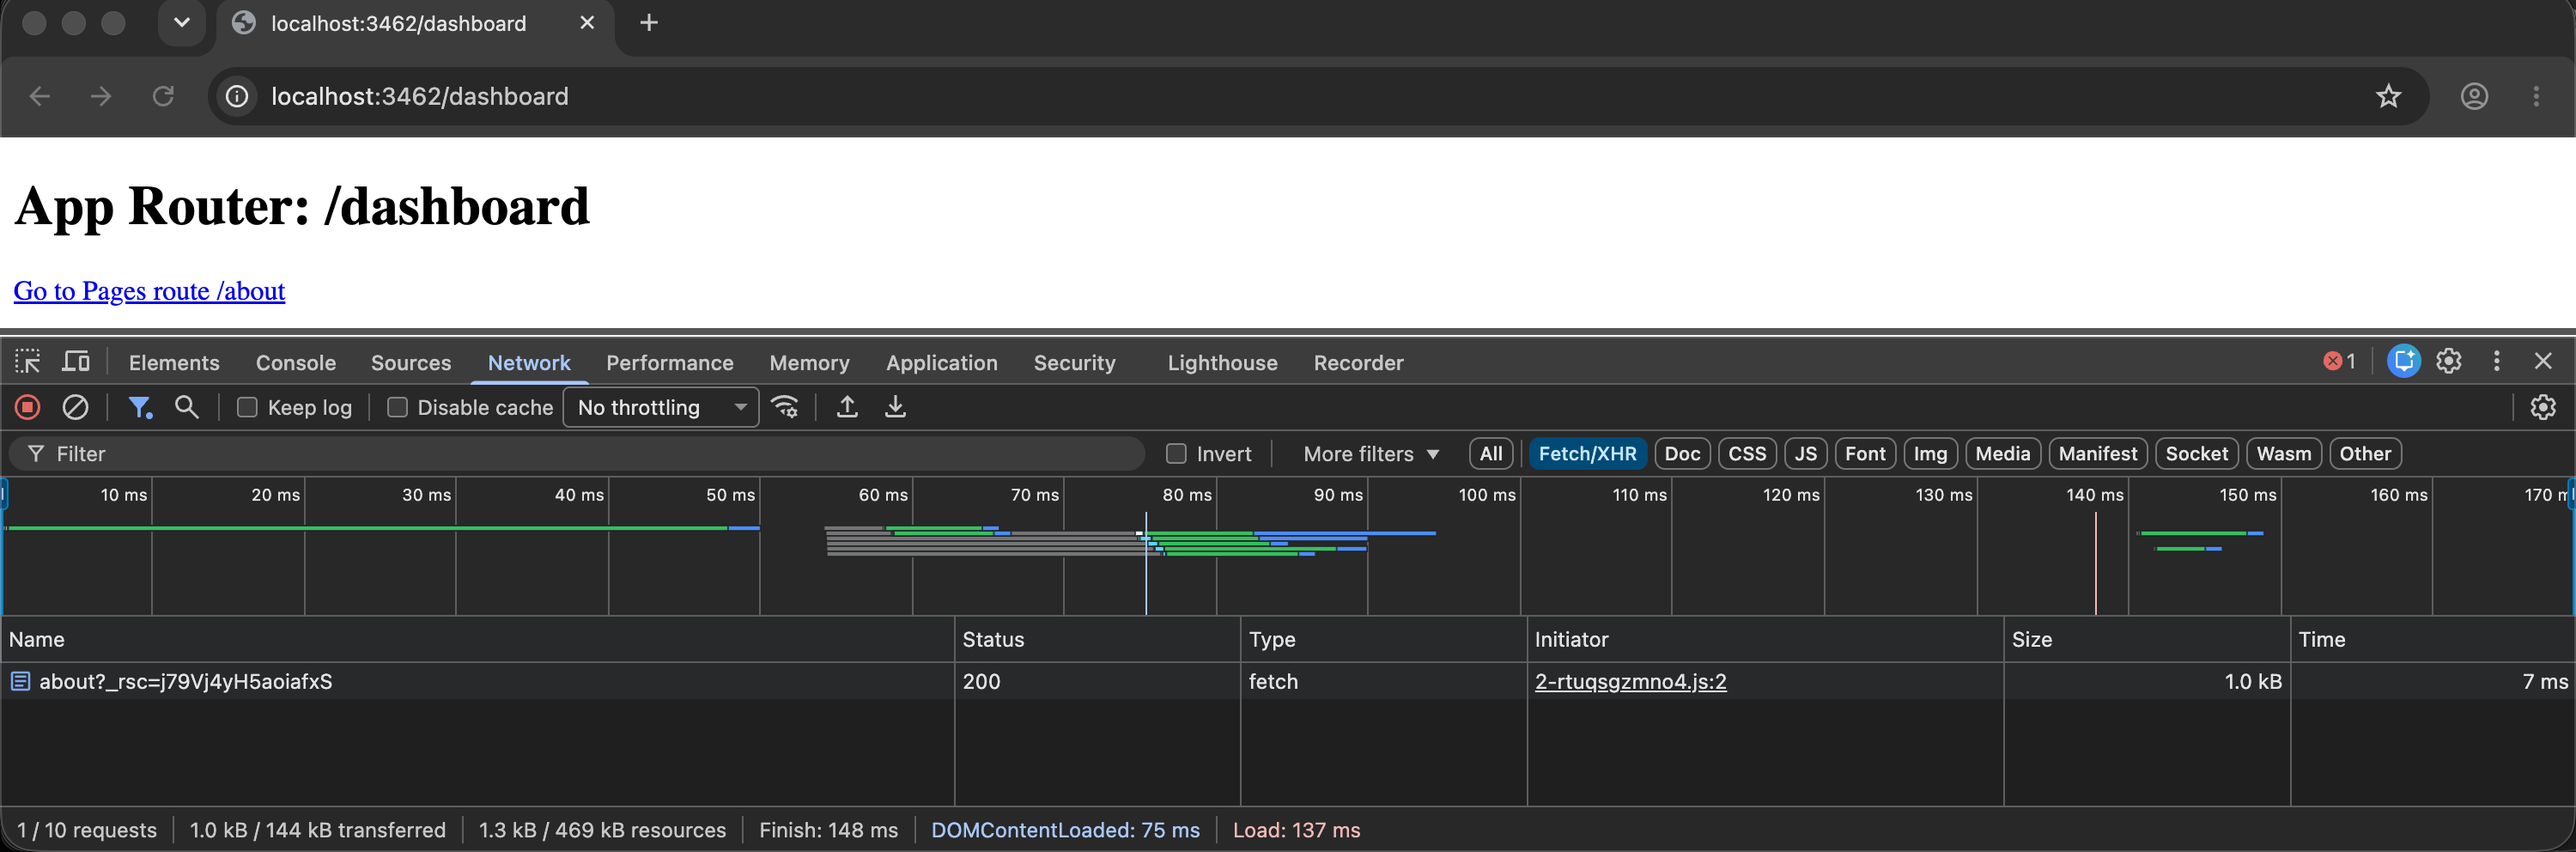Screen dimensions: 2576x852
Task: Open the Recorder tab
Action: (1358, 362)
